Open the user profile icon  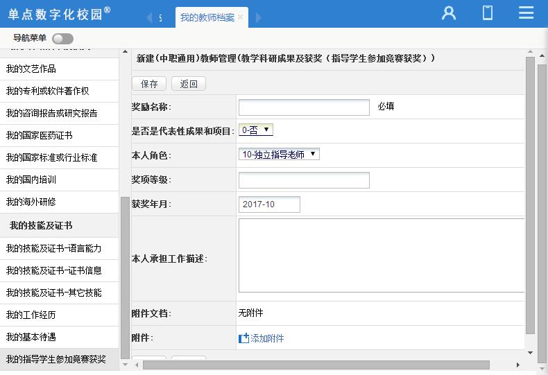tap(449, 12)
